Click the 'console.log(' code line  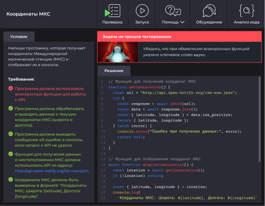coord(126,192)
